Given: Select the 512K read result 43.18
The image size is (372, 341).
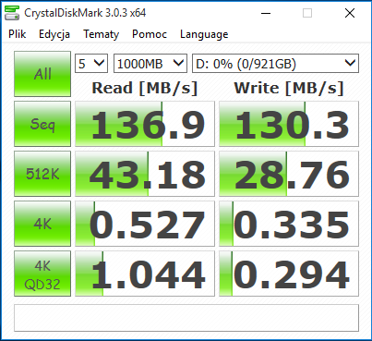Looking at the screenshot, I should pyautogui.click(x=145, y=174).
